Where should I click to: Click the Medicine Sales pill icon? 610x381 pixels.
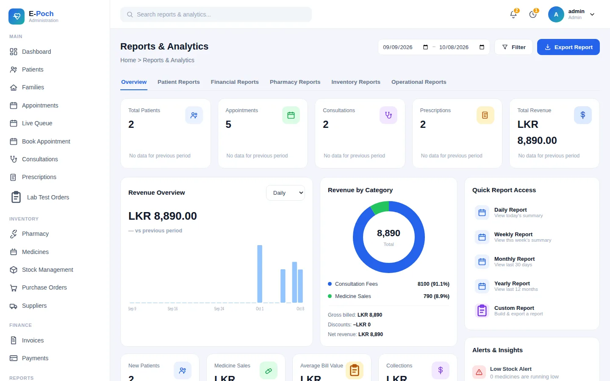pos(269,371)
